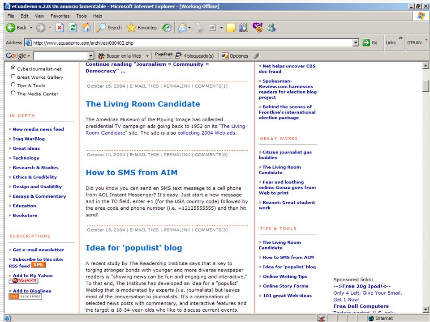Click the Buscar en la Web button

point(120,56)
